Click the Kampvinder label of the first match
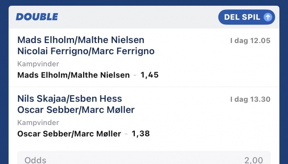Image resolution: width=288 pixels, height=164 pixels. tap(38, 64)
